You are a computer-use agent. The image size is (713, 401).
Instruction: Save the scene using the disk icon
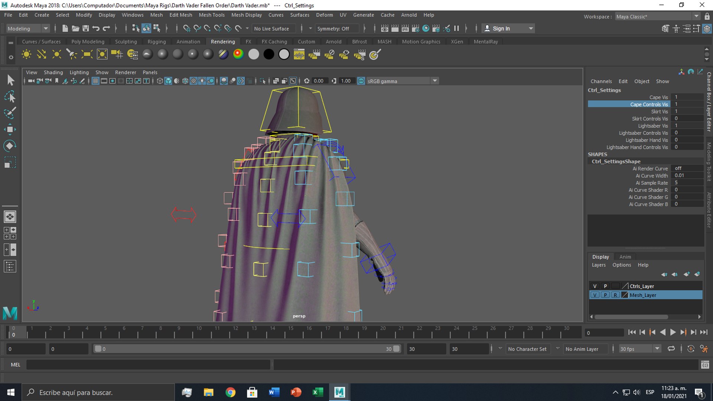[85, 28]
